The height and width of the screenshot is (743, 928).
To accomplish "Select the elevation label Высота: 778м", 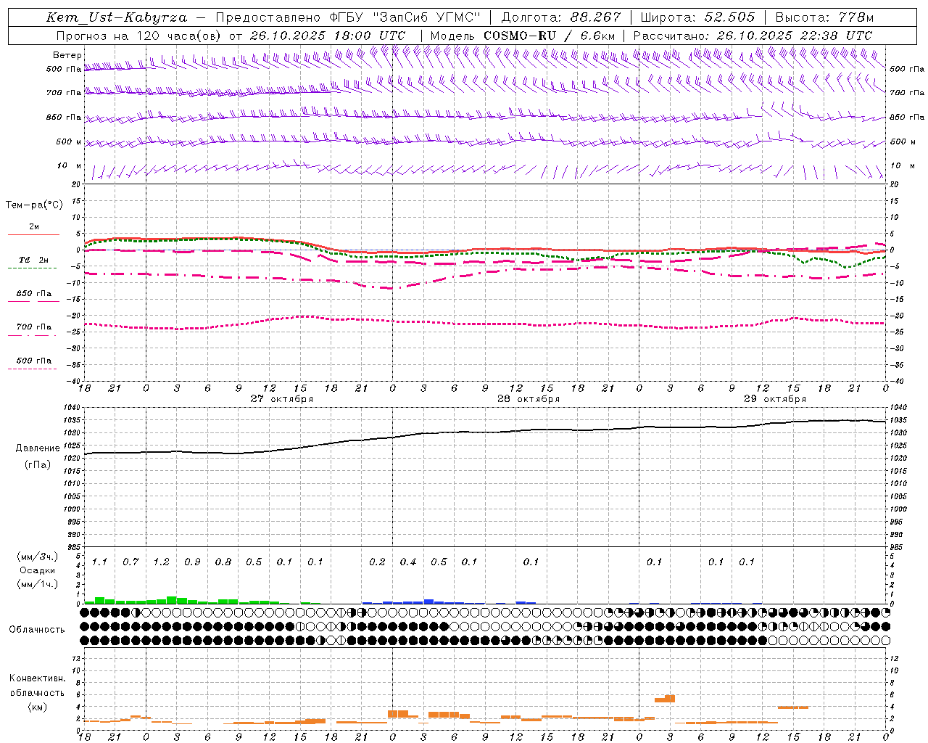I will click(x=824, y=17).
